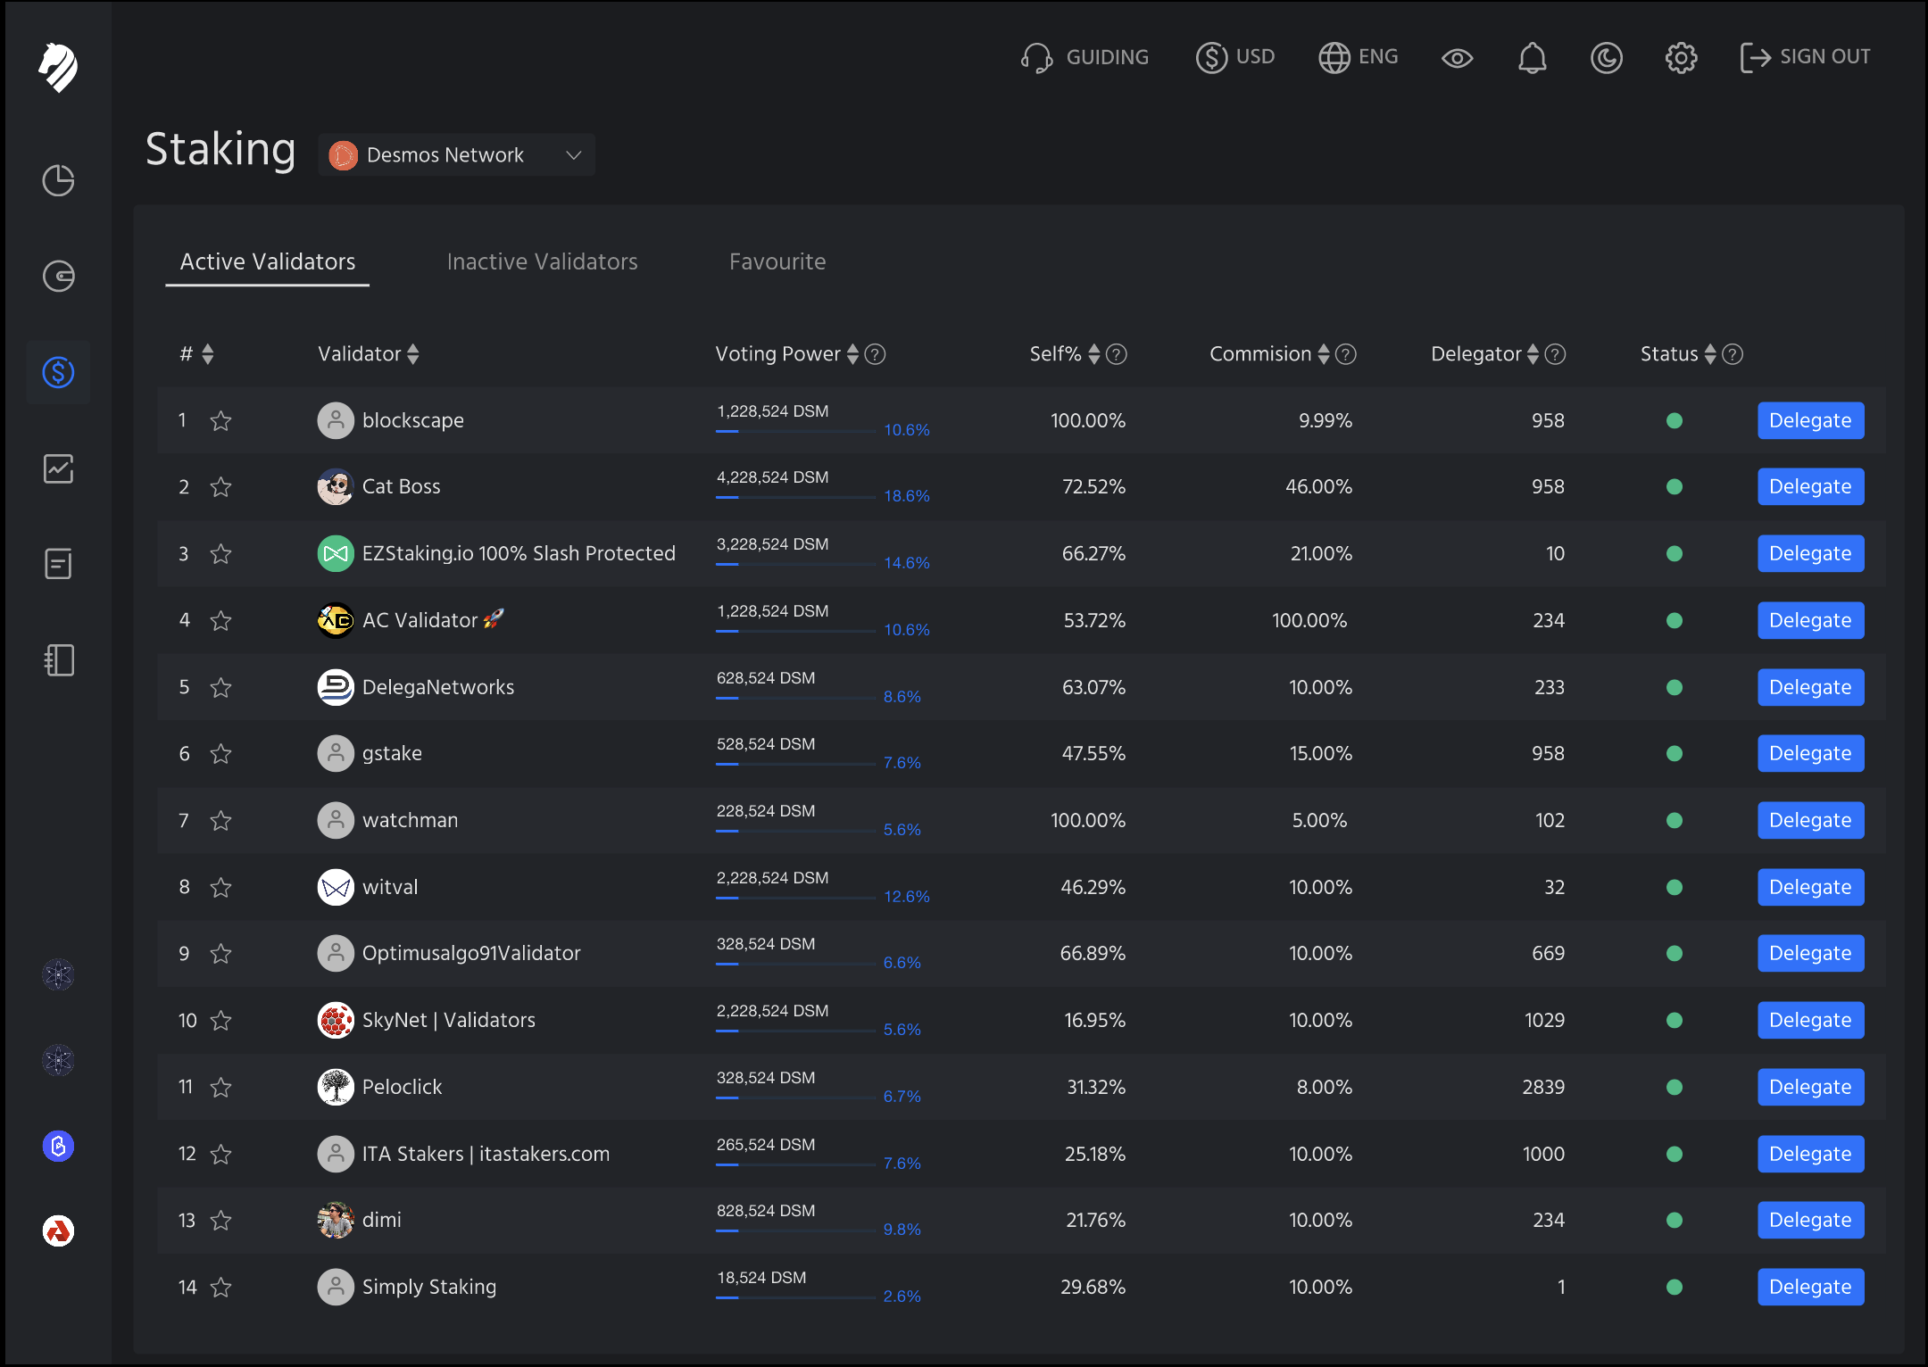Select the blue B network sidebar icon
Screen dimensions: 1928x1367
[58, 1146]
